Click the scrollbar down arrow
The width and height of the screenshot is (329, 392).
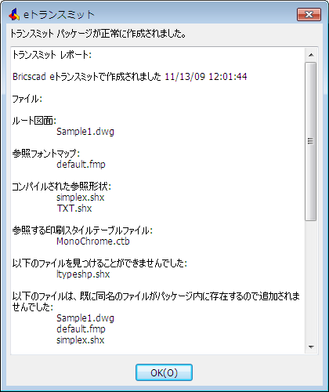point(311,347)
